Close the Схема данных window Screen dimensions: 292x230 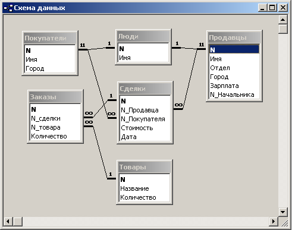point(283,8)
